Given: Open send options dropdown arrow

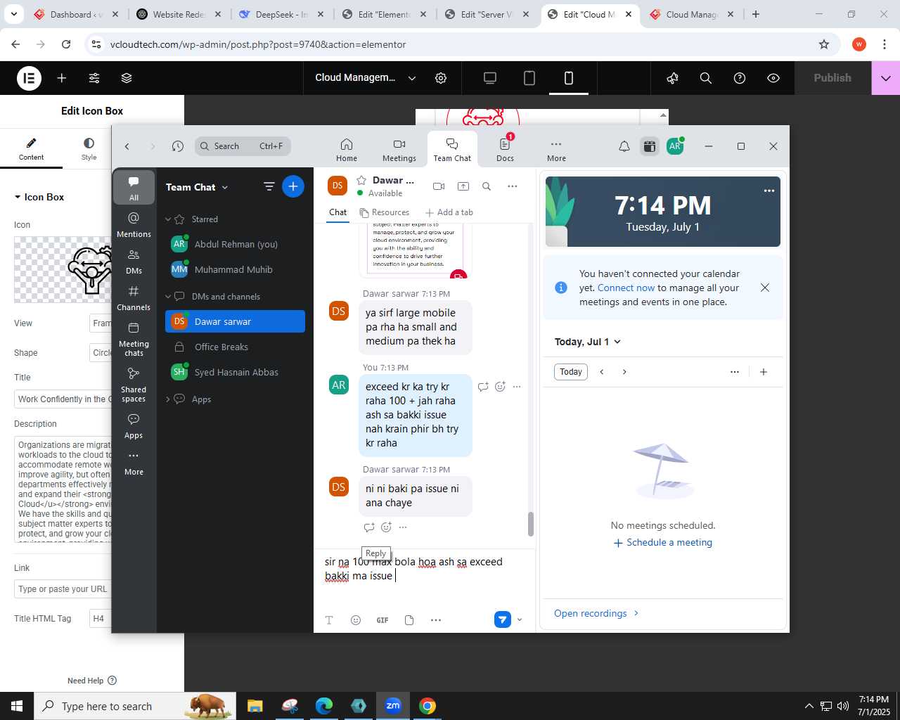Looking at the screenshot, I should 520,619.
